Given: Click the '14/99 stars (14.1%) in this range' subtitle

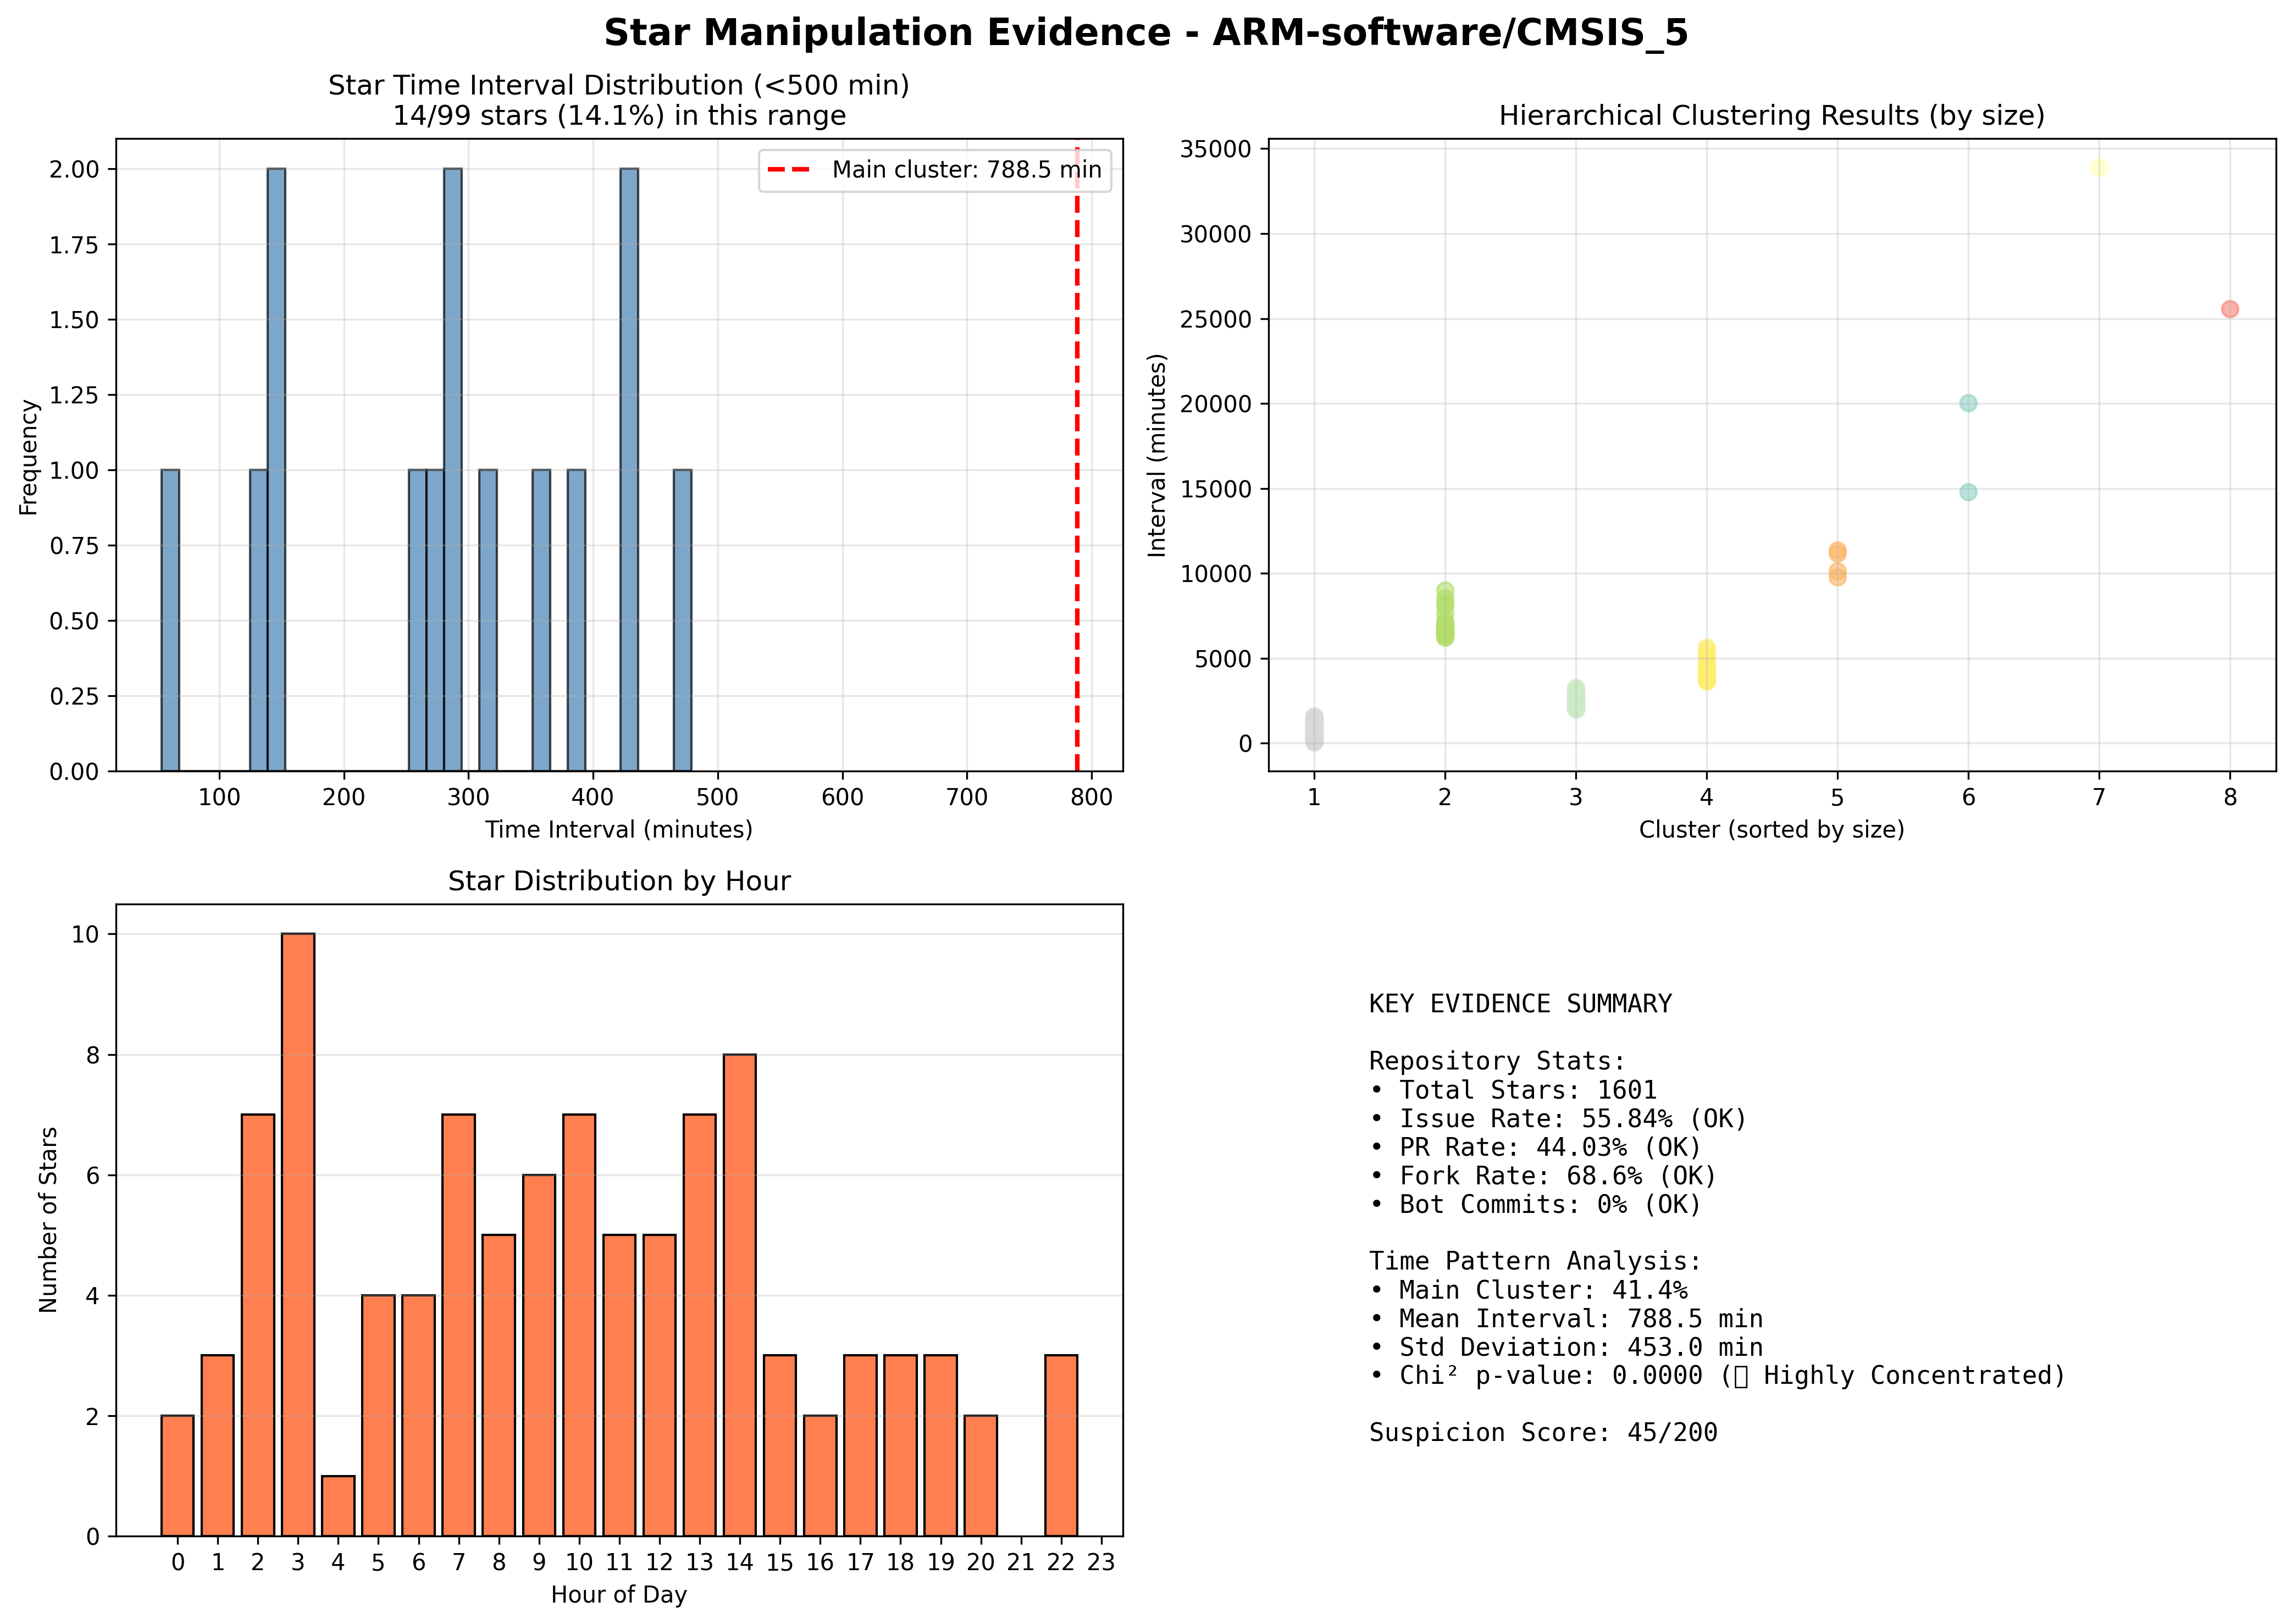Looking at the screenshot, I should coord(619,116).
